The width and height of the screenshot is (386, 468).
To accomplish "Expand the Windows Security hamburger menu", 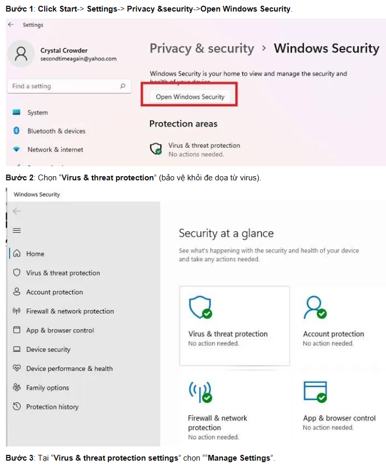I will coord(17,230).
